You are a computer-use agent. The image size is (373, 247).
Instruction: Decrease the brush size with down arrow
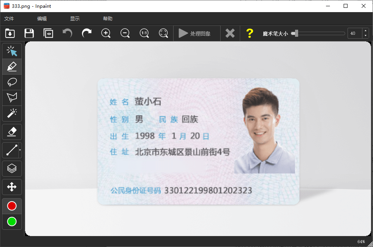[366, 36]
